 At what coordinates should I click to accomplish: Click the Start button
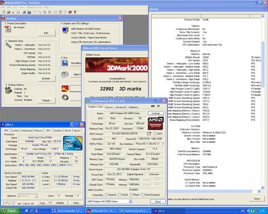9,211
